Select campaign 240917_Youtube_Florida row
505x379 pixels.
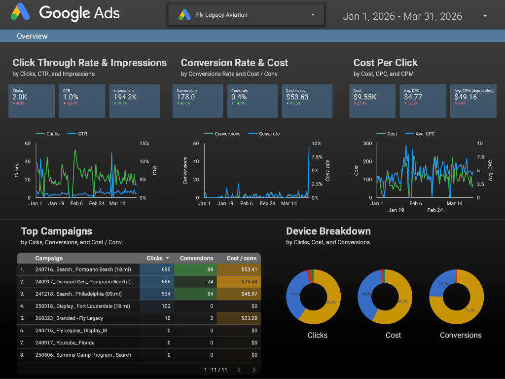(x=139, y=343)
